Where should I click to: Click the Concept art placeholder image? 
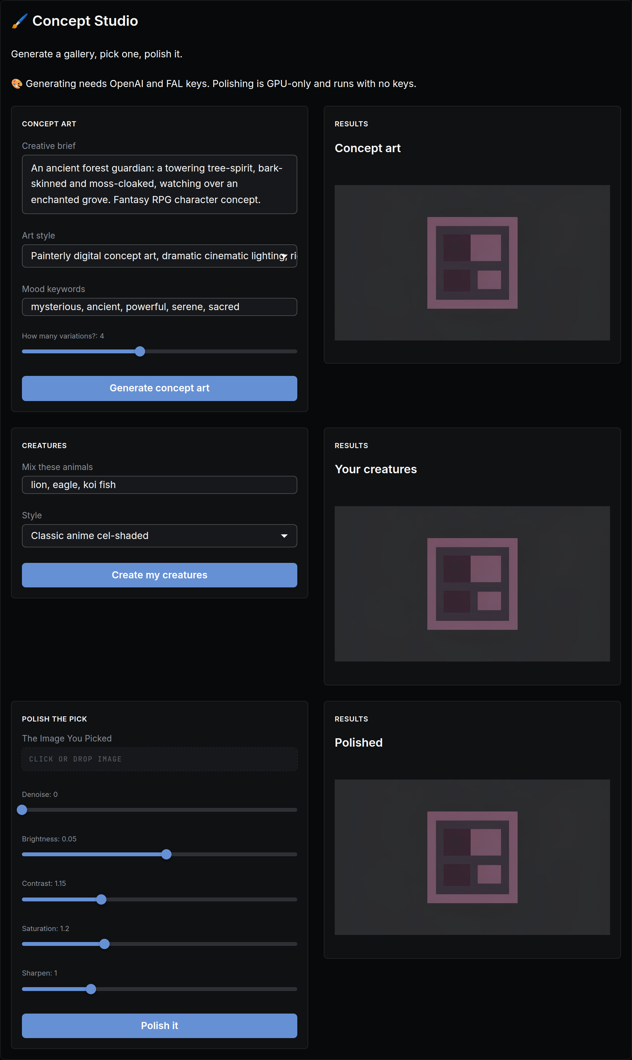tap(472, 263)
